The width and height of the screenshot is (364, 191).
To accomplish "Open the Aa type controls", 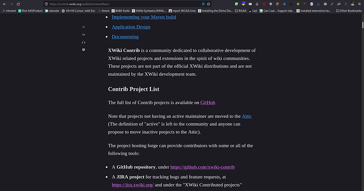I will pos(83,35).
